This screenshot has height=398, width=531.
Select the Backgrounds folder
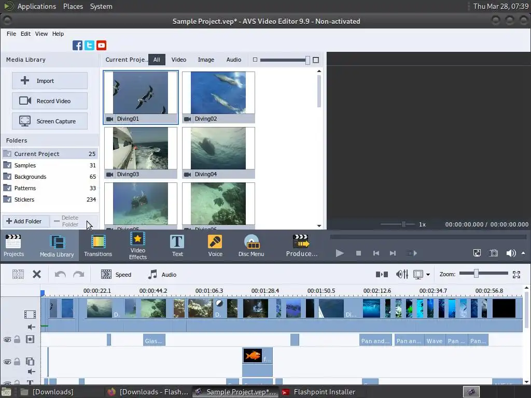pos(50,177)
